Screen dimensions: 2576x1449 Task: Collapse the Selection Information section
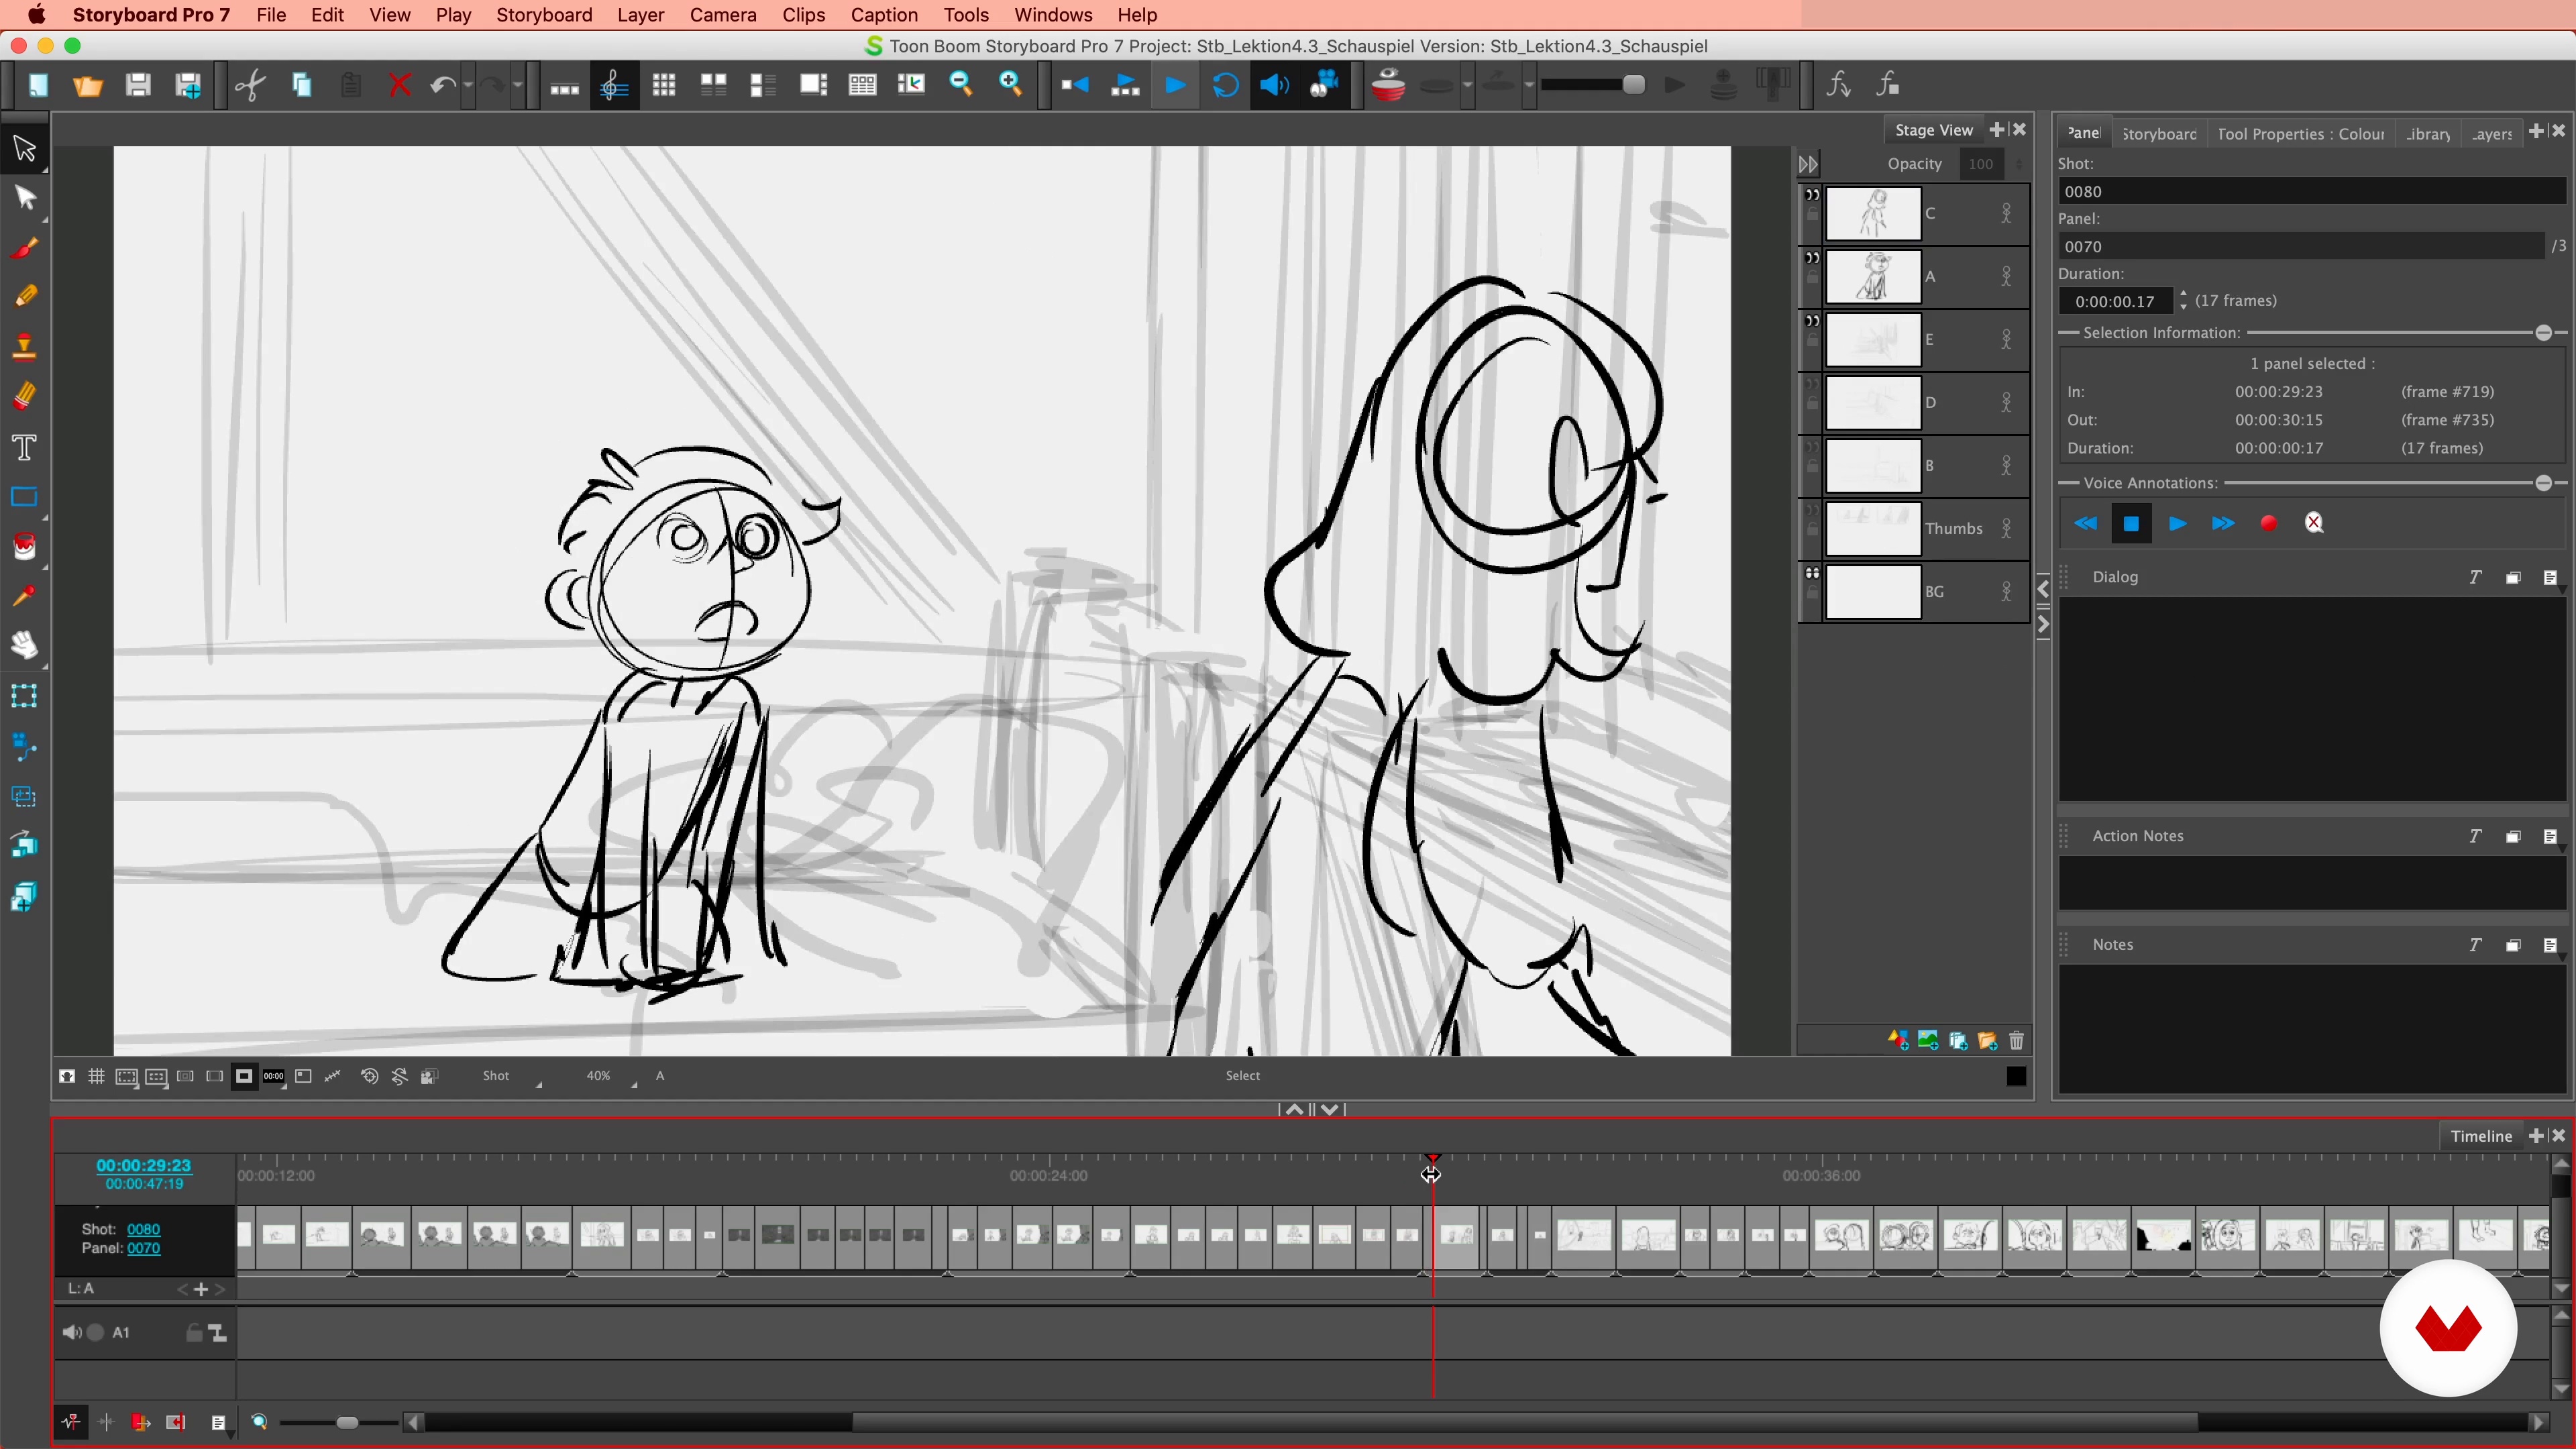[x=2543, y=333]
